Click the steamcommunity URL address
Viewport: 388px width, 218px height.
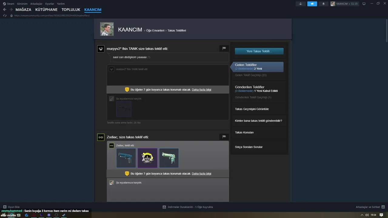pyautogui.click(x=52, y=15)
